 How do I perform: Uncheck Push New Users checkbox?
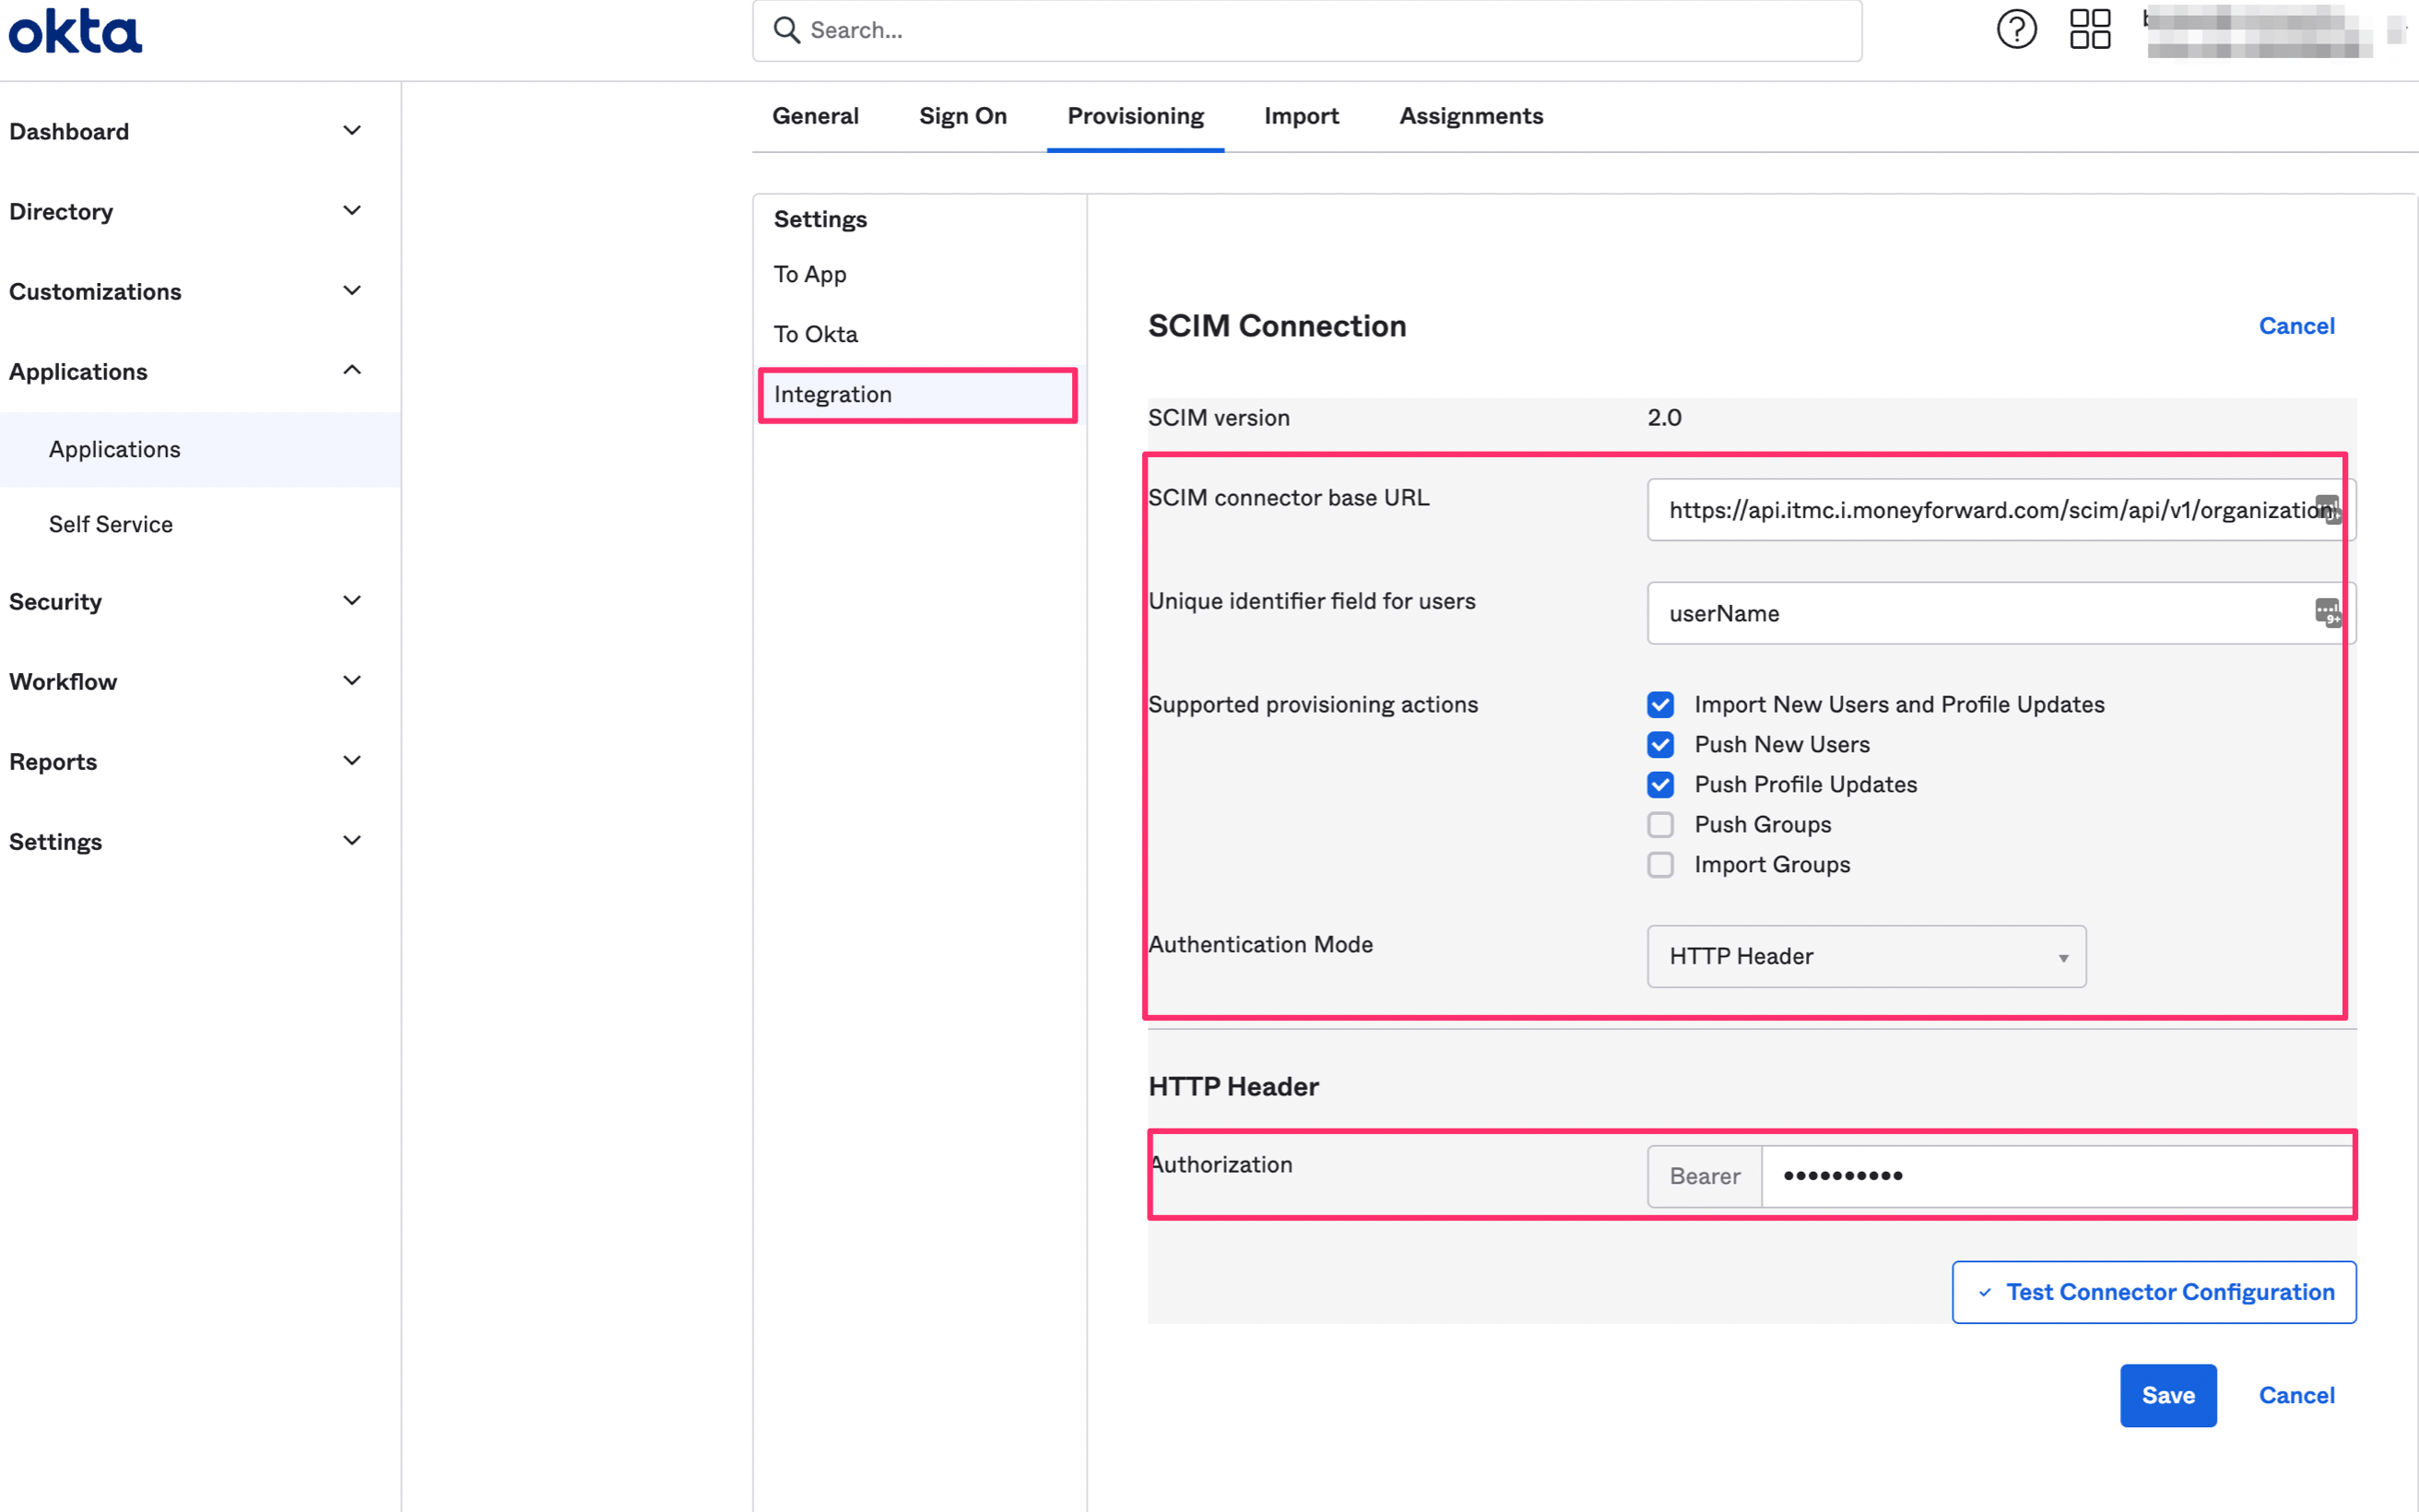point(1660,744)
